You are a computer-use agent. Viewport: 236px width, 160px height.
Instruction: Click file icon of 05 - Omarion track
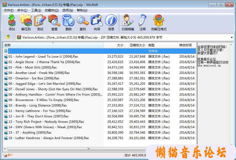click(6, 78)
